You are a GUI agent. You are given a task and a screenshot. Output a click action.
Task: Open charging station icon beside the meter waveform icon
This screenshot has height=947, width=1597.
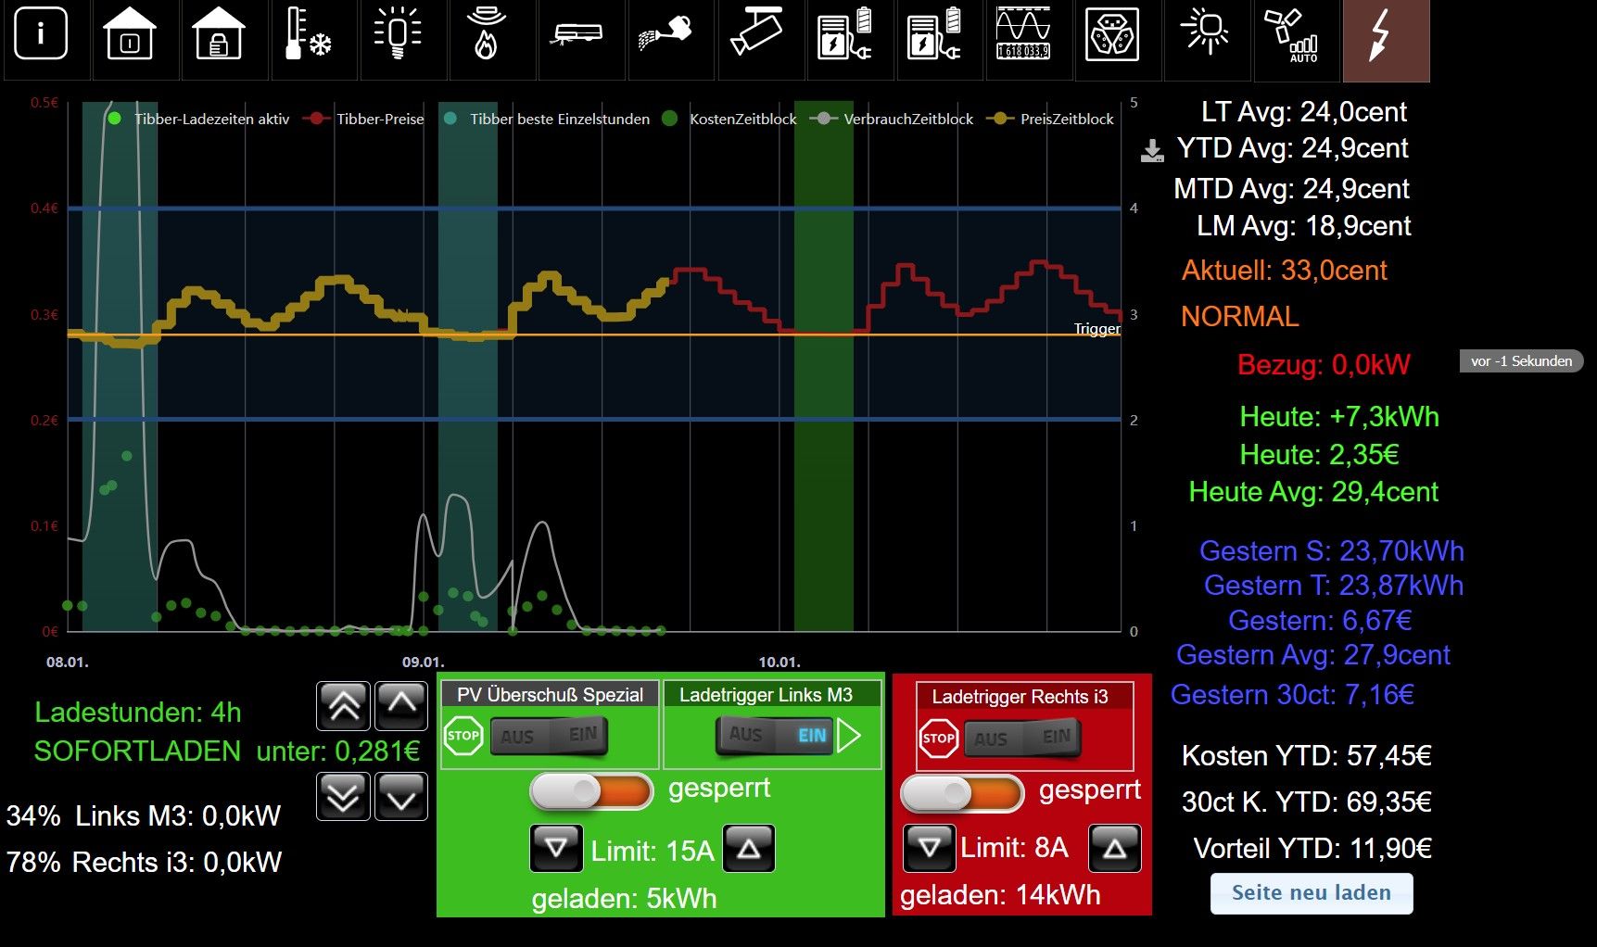point(933,34)
